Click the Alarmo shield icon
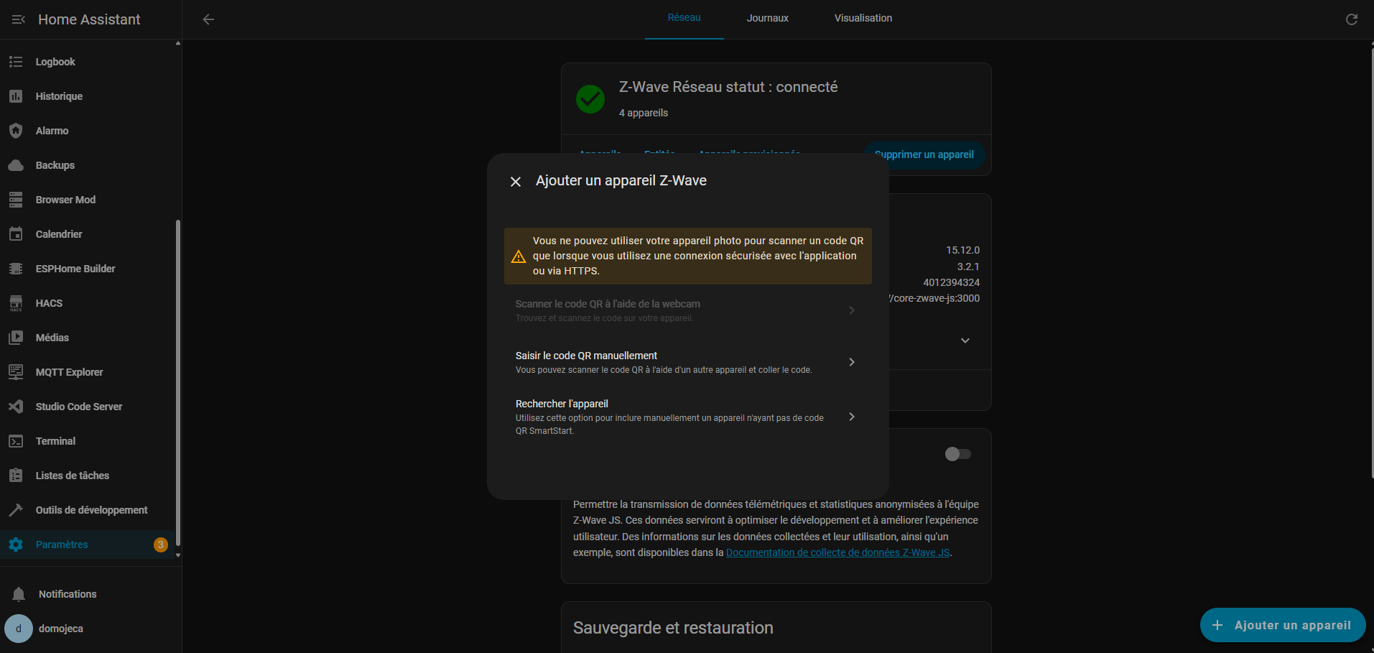 16,131
